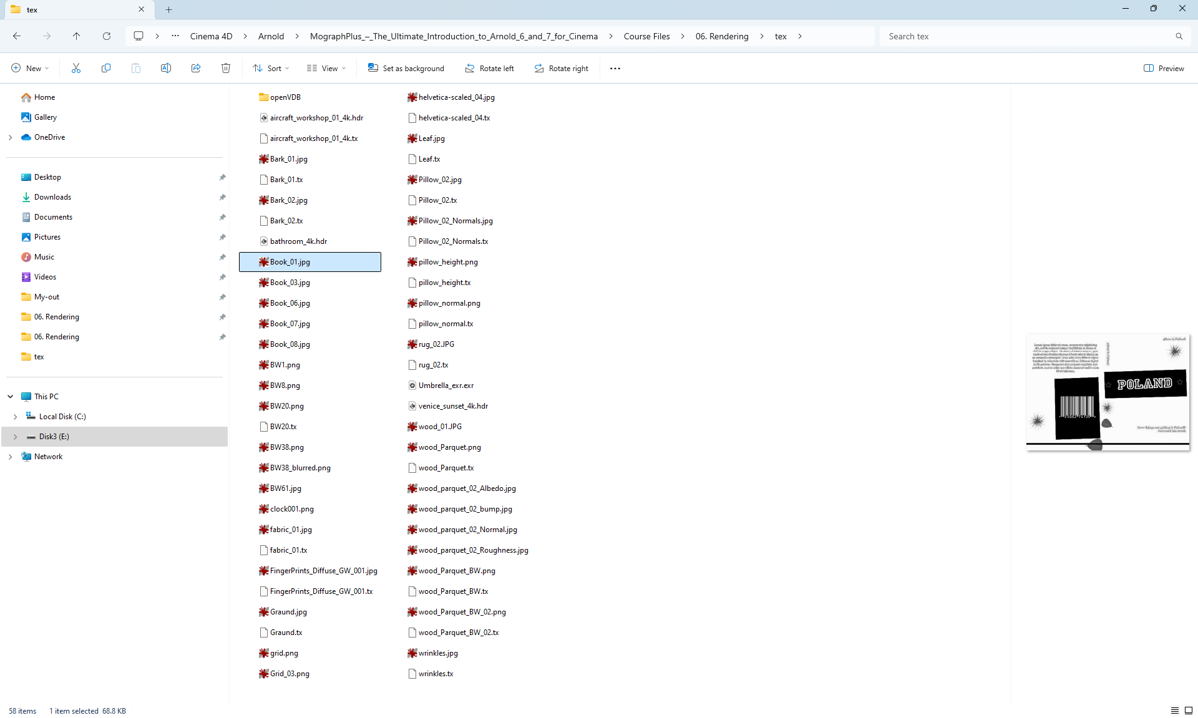Click the Poland book preview thumbnail
Viewport: 1198px width, 718px height.
pos(1108,392)
